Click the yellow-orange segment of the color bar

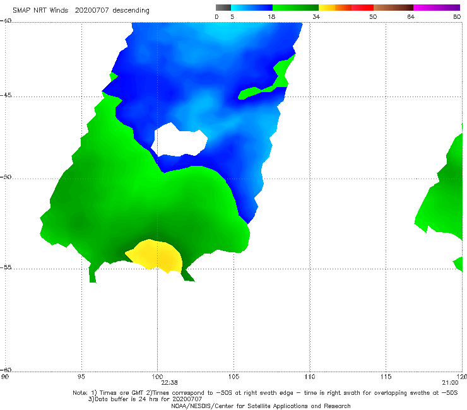[334, 8]
